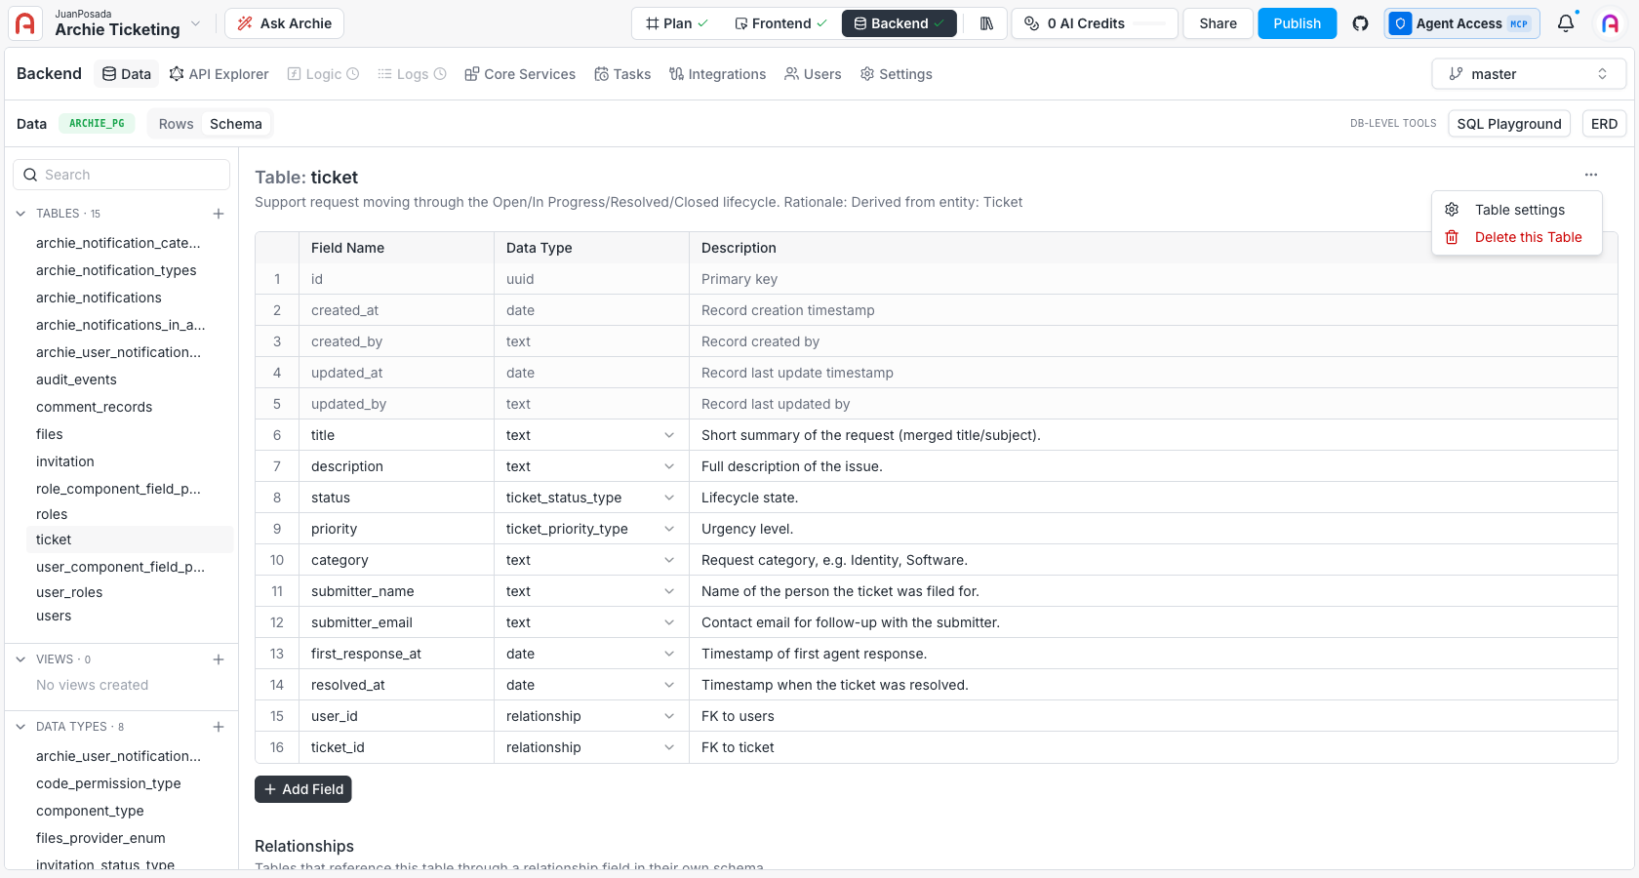This screenshot has height=878, width=1639.
Task: Open data type dropdown for status field
Action: (669, 498)
